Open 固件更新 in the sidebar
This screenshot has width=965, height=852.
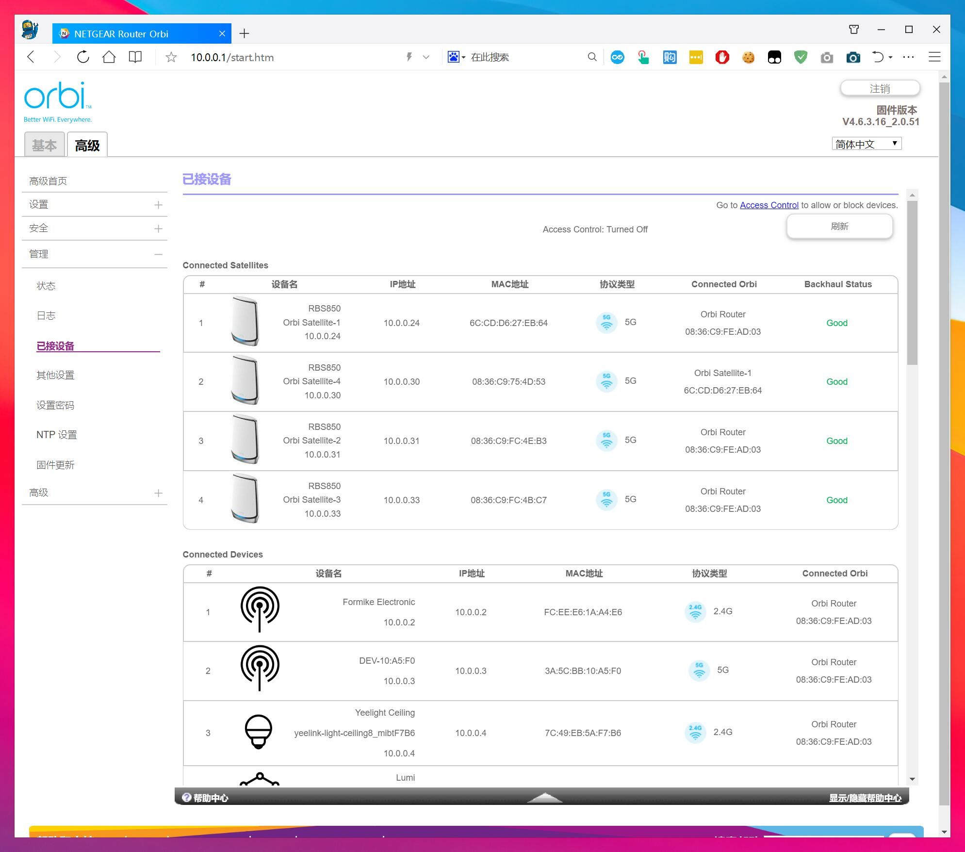[55, 465]
